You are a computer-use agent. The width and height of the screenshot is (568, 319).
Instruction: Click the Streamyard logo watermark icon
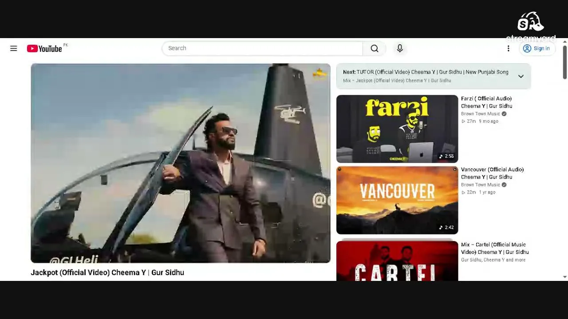pyautogui.click(x=531, y=22)
